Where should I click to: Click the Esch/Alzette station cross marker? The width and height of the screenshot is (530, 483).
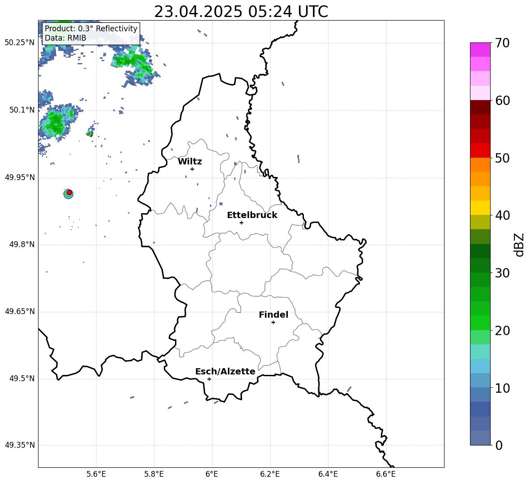pyautogui.click(x=209, y=379)
